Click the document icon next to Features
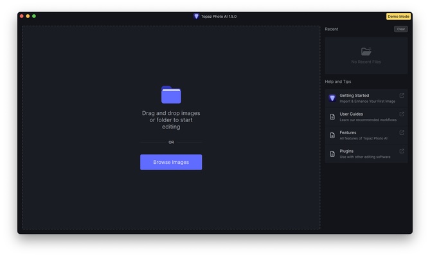 332,136
